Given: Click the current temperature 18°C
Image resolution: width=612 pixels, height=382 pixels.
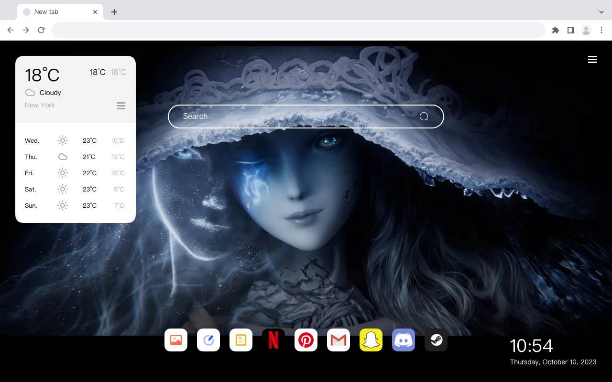Looking at the screenshot, I should coord(42,74).
